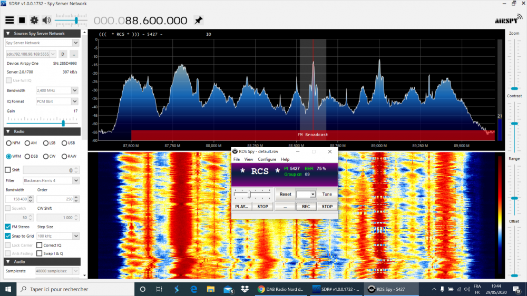Click the RDS Spy eye icon in title bar
This screenshot has width=527, height=296.
pyautogui.click(x=235, y=151)
